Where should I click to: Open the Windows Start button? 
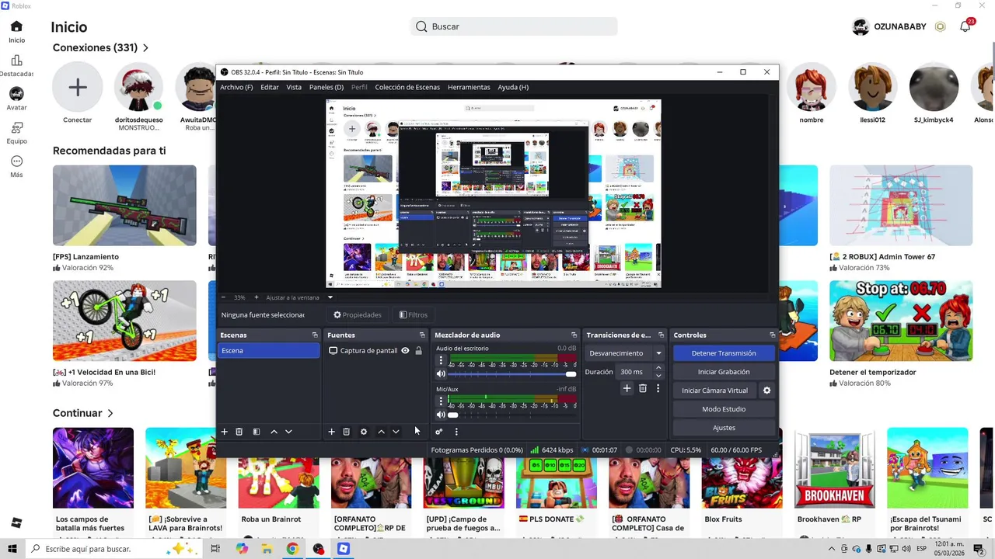point(12,549)
